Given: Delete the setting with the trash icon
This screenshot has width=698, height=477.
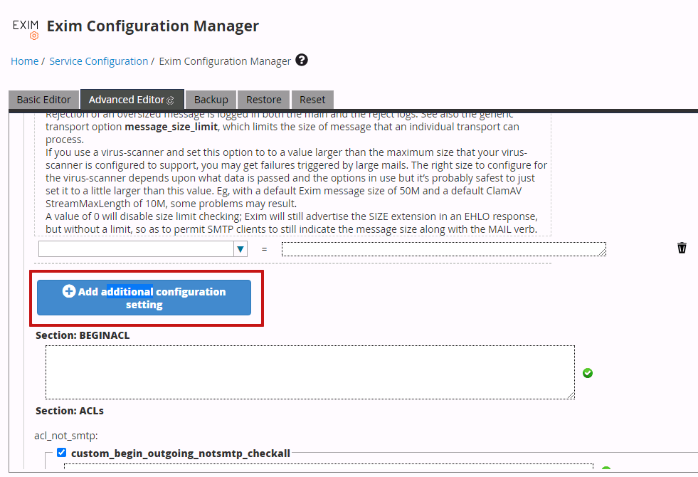Looking at the screenshot, I should tap(682, 248).
